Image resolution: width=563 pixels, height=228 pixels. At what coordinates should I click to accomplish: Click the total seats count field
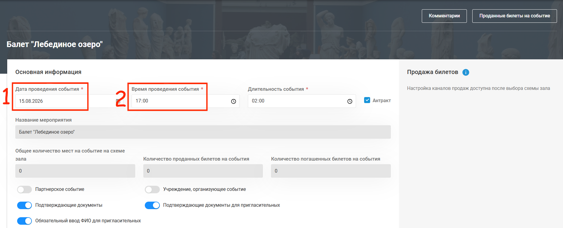click(75, 171)
